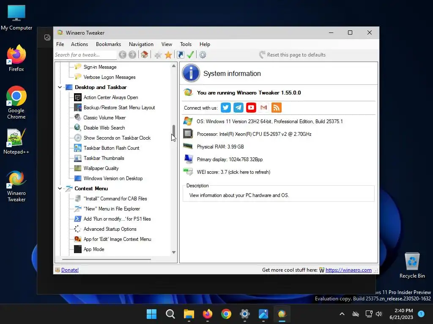
Task: Open the Navigation menu
Action: (141, 44)
